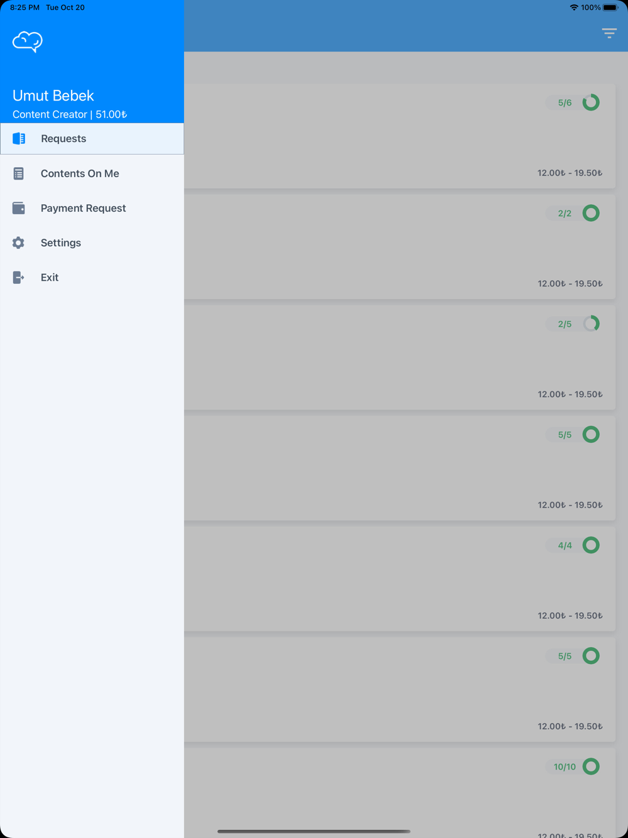Viewport: 628px width, 838px height.
Task: Click the user name Umut Bebek
Action: (53, 95)
